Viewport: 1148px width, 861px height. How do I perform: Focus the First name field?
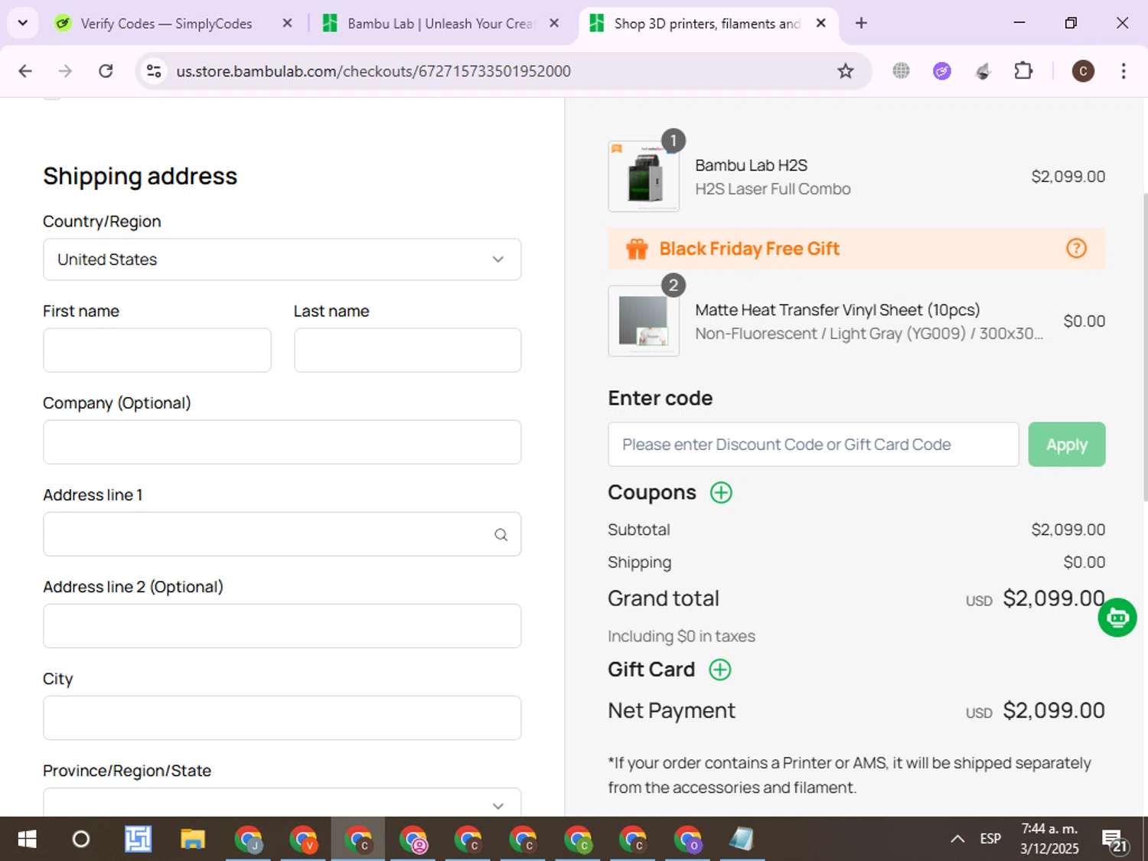click(157, 351)
